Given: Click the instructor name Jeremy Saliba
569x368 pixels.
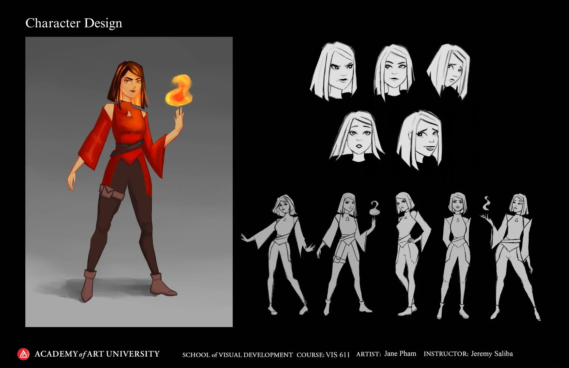Looking at the screenshot, I should [492, 354].
